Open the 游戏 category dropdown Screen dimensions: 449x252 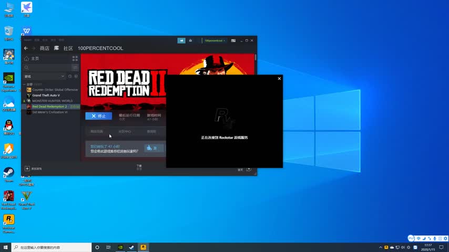pos(44,76)
